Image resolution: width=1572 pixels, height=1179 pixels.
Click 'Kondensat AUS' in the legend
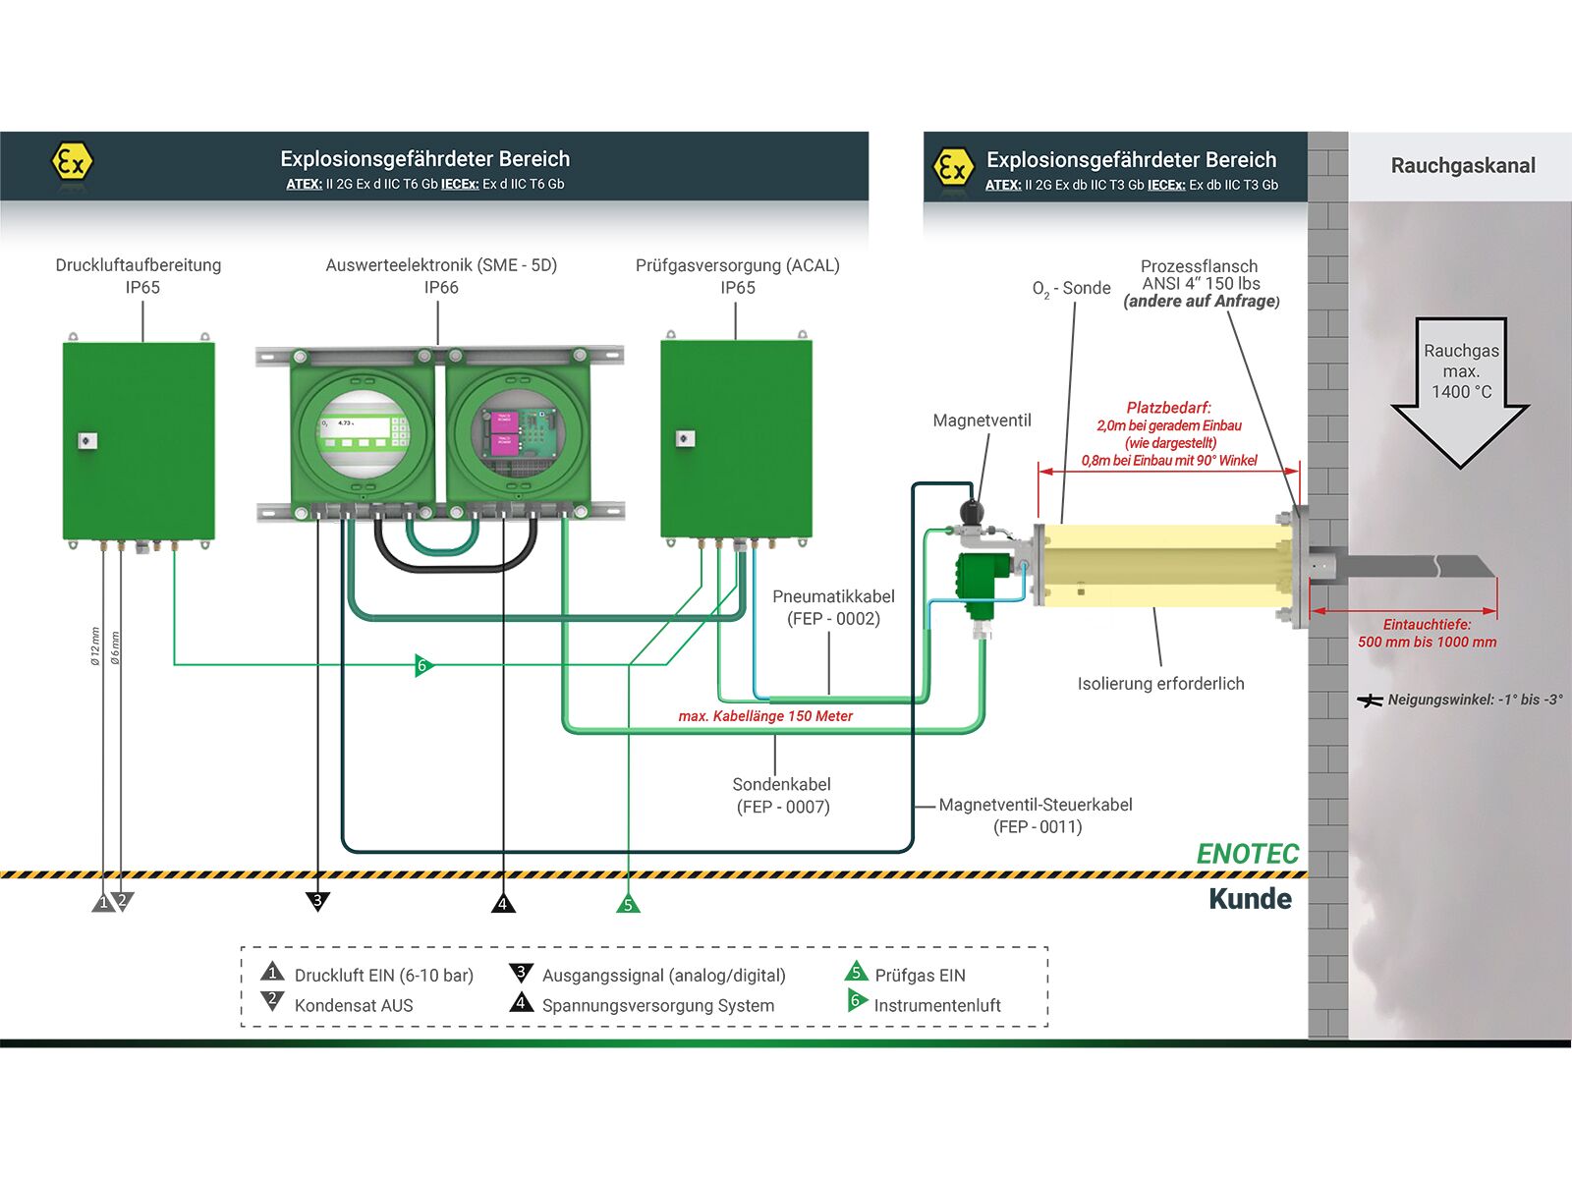point(354,1005)
